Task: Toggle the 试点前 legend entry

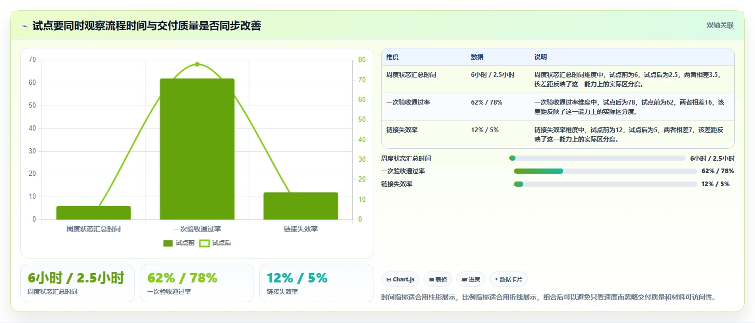Action: pos(179,243)
